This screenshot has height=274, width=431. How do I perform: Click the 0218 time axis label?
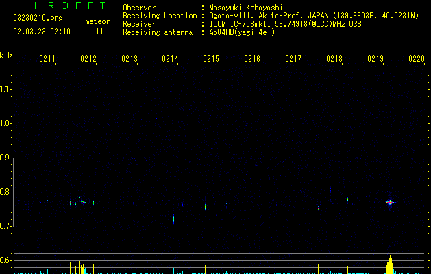pos(334,59)
